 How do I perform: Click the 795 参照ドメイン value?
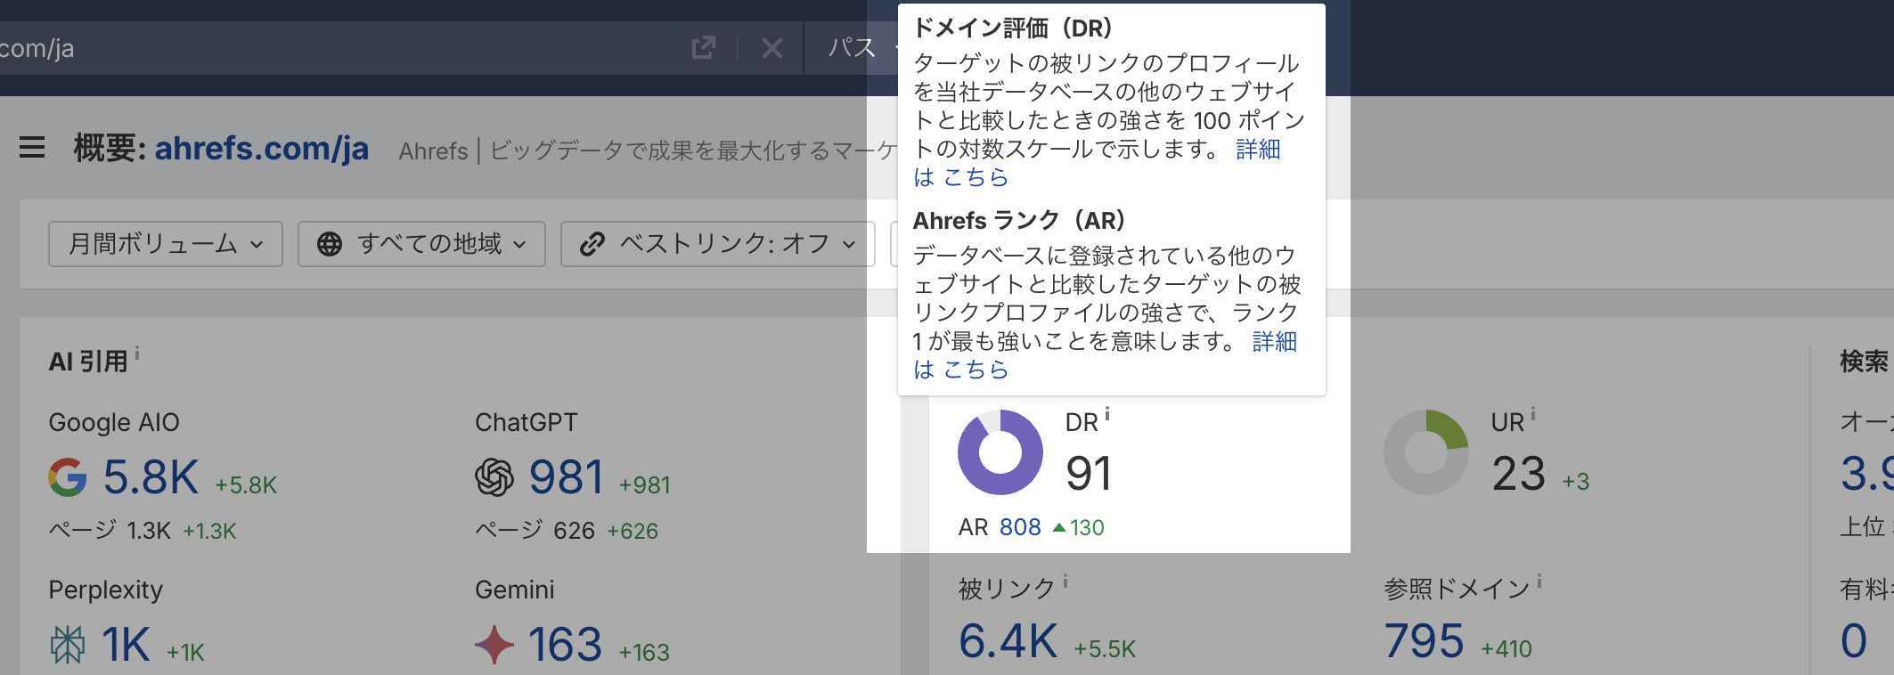pyautogui.click(x=1424, y=641)
